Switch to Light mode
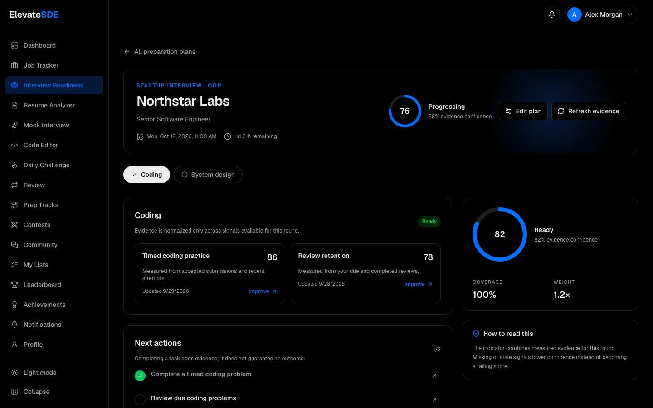Viewport: 653px width, 408px height. pyautogui.click(x=54, y=373)
